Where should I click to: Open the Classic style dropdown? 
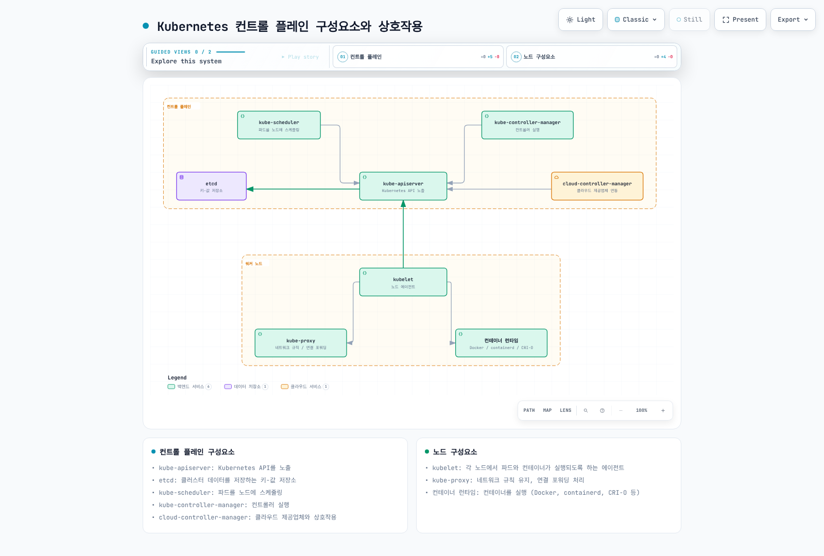tap(636, 20)
